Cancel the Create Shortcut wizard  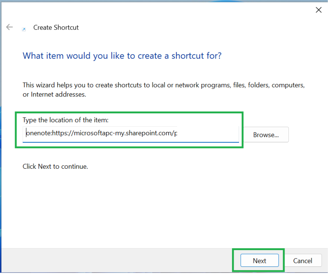click(303, 261)
